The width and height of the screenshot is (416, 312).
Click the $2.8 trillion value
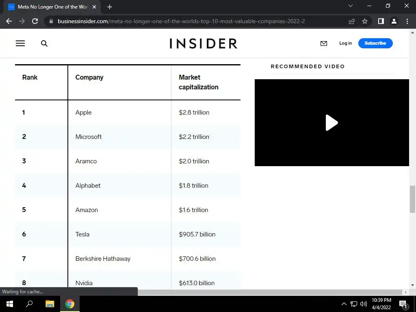tap(194, 113)
